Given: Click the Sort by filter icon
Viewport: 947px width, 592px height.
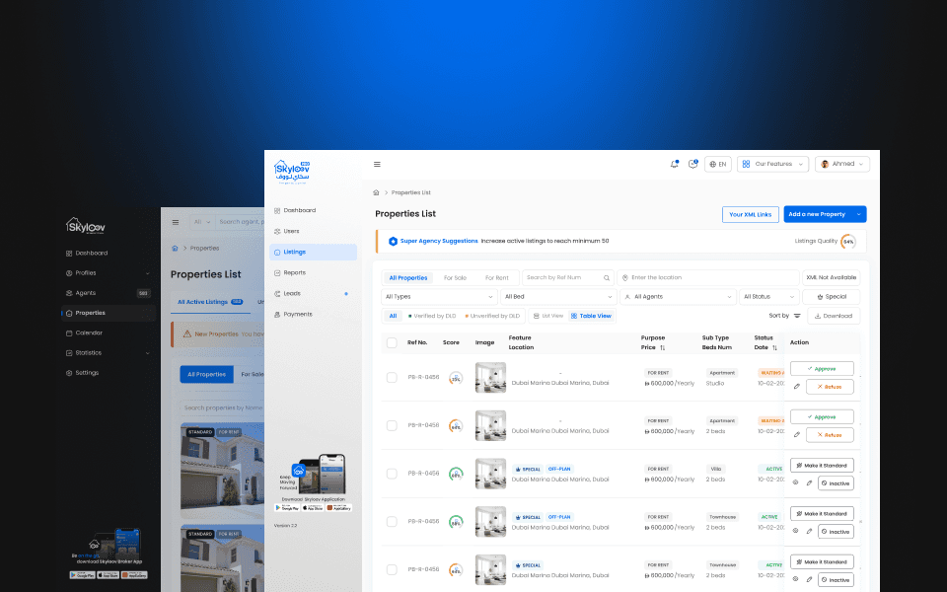Looking at the screenshot, I should pos(797,316).
